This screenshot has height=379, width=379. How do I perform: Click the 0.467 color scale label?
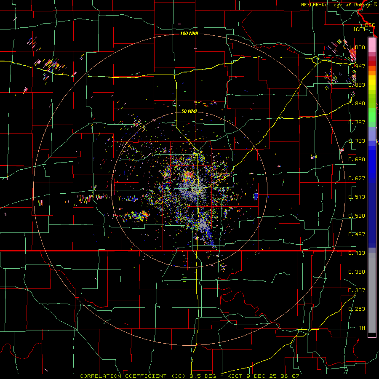pos(357,235)
